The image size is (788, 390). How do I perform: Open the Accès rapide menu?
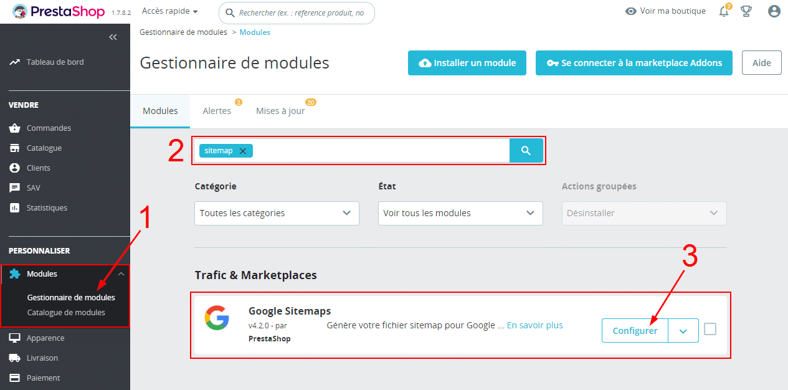(x=169, y=11)
